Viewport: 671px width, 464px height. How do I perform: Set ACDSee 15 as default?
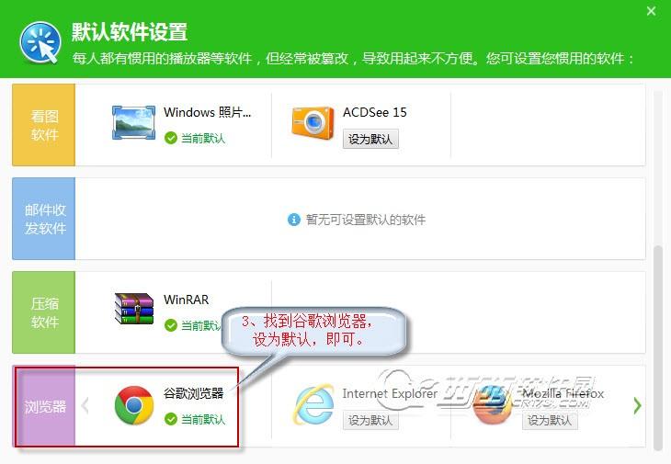370,139
